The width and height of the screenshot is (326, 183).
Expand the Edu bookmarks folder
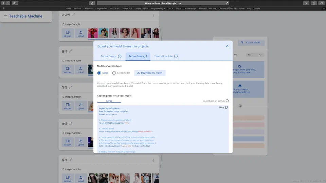pyautogui.click(x=170, y=8)
